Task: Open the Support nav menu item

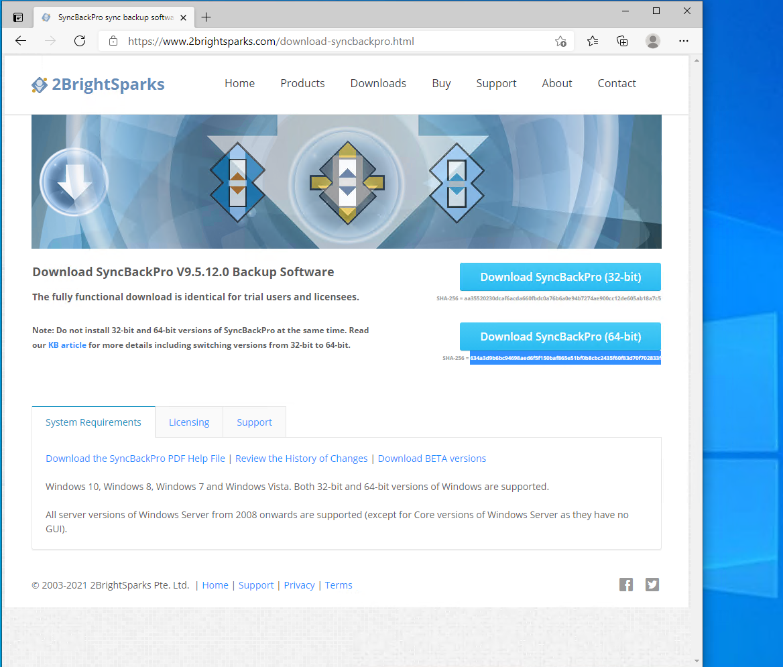Action: 496,83
